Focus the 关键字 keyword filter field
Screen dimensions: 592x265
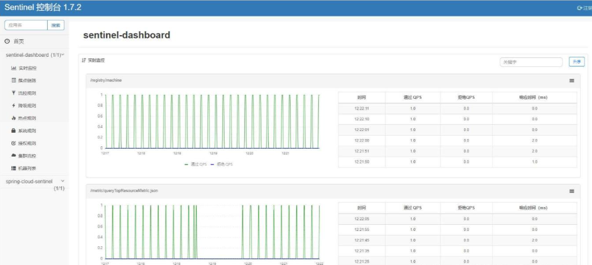click(531, 62)
